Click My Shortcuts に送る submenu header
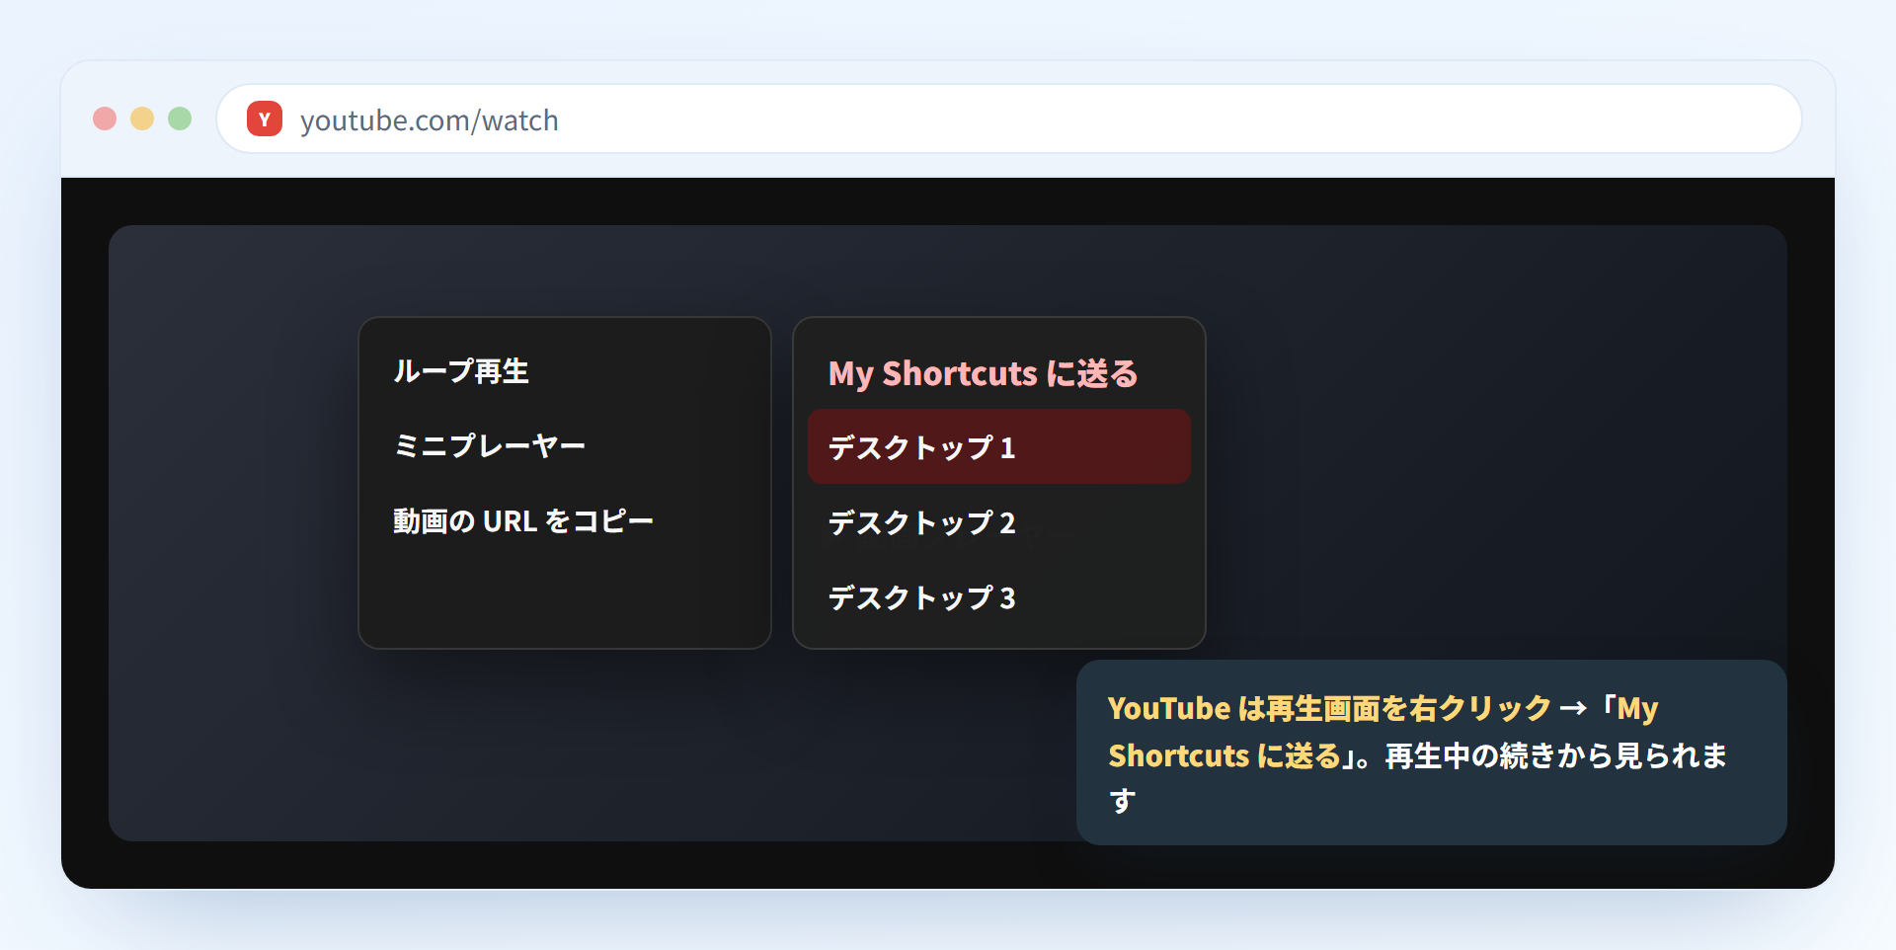The image size is (1896, 950). pos(984,373)
